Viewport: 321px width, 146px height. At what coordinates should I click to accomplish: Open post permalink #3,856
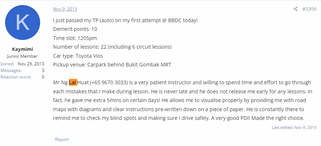(x=309, y=9)
